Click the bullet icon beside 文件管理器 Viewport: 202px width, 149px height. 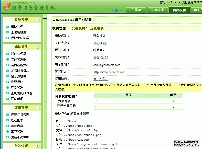(x=7, y=60)
